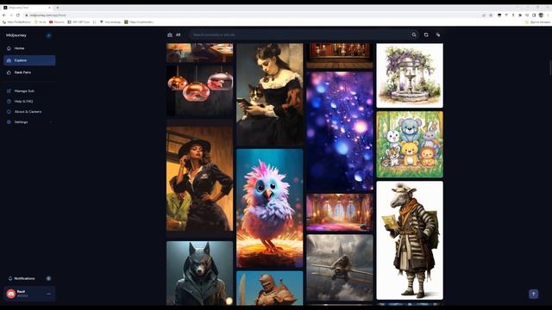Image resolution: width=552 pixels, height=310 pixels.
Task: Click the scroll-to-top arrow button
Action: pyautogui.click(x=533, y=294)
